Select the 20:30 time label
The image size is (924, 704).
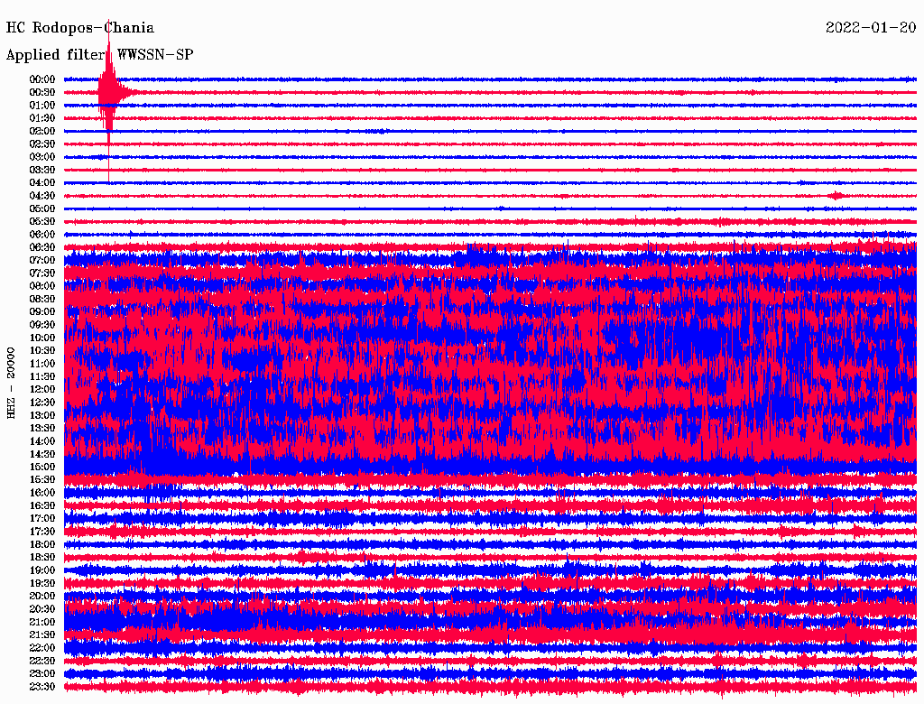click(42, 609)
